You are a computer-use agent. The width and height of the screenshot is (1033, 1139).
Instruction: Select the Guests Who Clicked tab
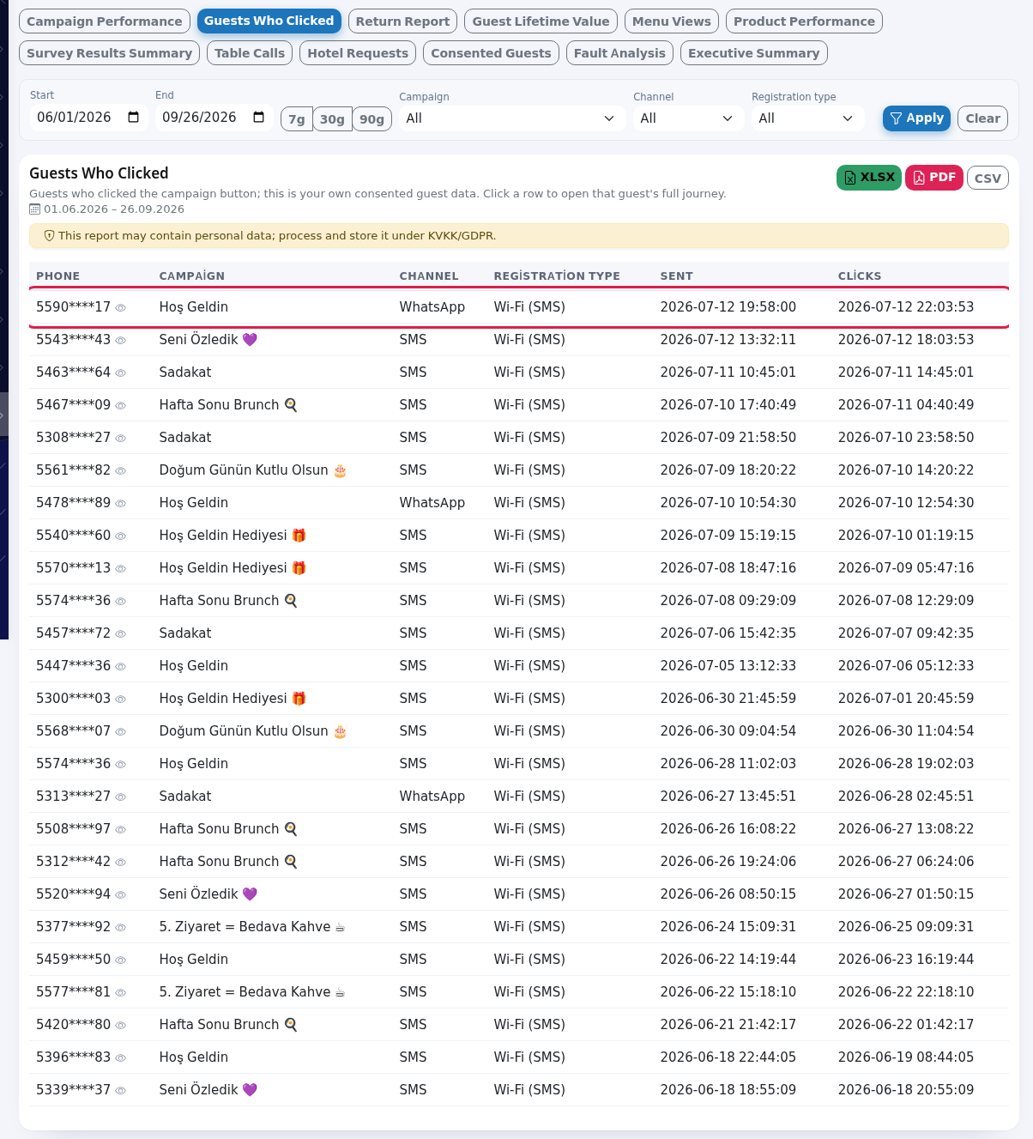269,21
